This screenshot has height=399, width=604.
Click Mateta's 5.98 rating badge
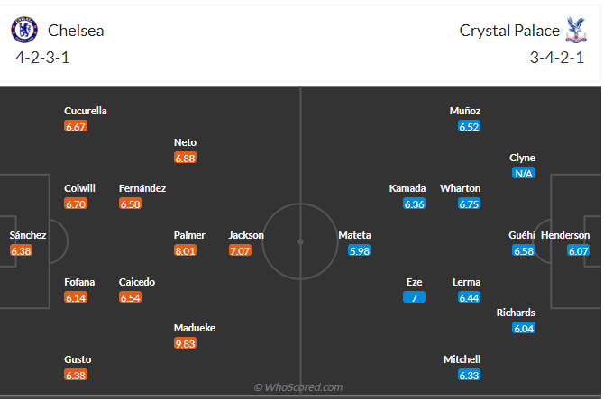click(x=359, y=251)
